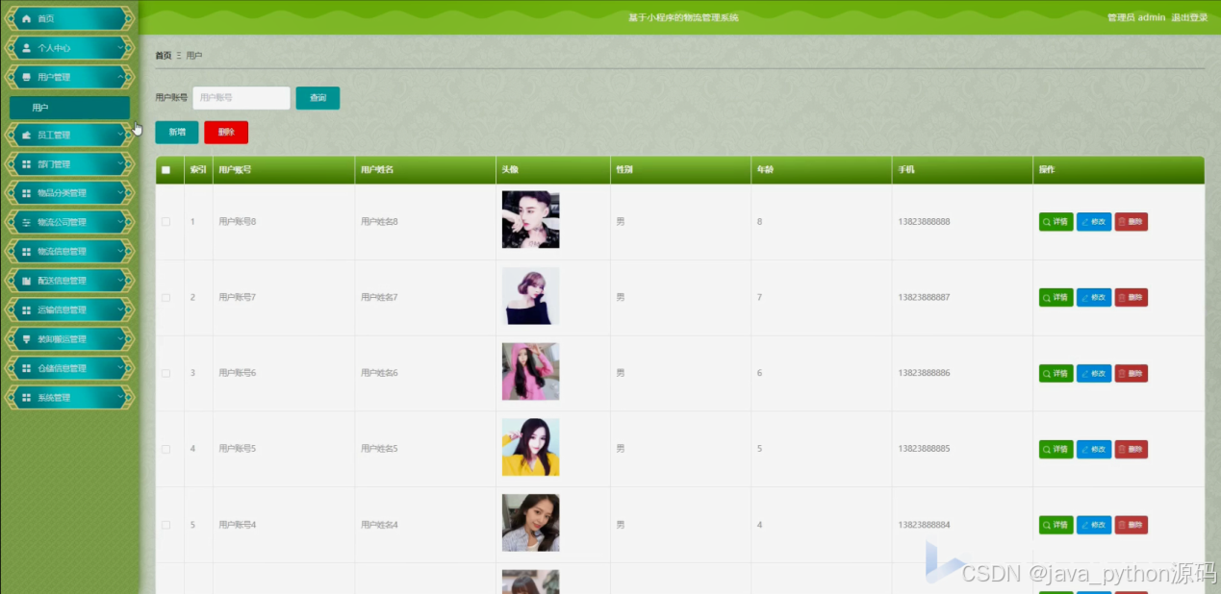Screen dimensions: 1221x594
Task: Click the 首页 breadcrumb link
Action: pyautogui.click(x=164, y=56)
